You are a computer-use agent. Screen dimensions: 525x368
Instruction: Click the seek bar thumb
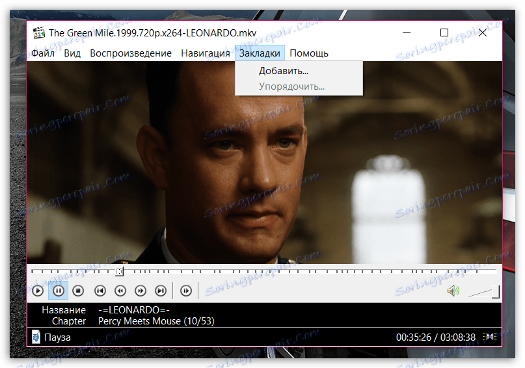coord(119,271)
